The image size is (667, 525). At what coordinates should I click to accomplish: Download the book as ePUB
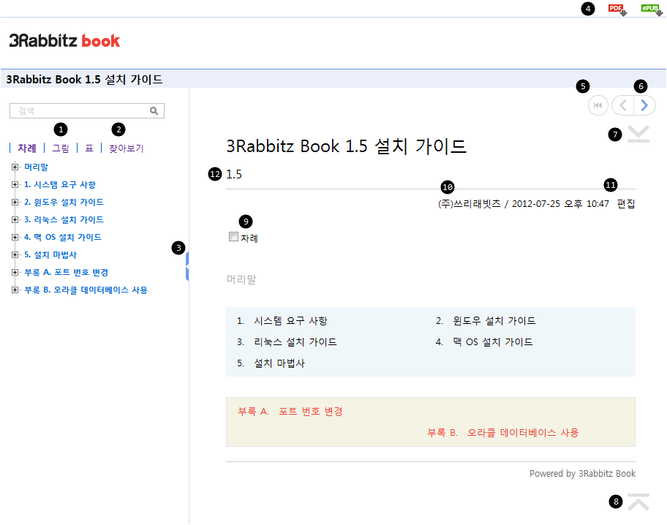[652, 10]
